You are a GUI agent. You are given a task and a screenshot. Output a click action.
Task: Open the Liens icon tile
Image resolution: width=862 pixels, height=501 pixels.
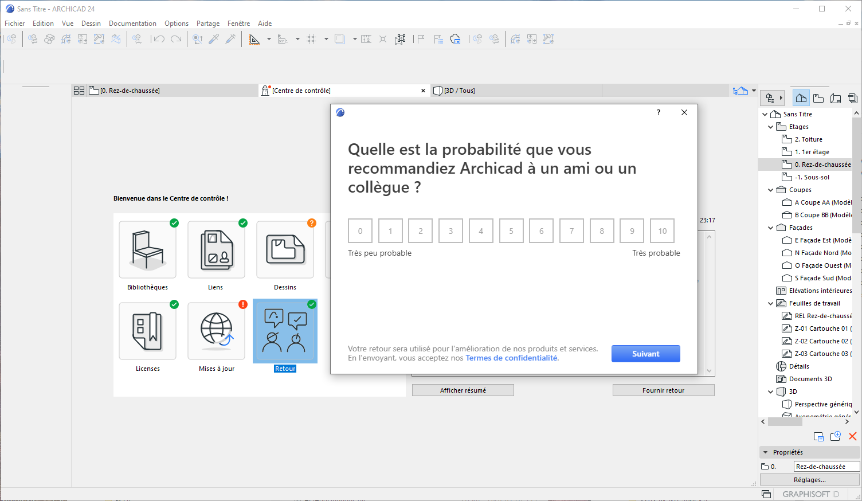(x=216, y=250)
